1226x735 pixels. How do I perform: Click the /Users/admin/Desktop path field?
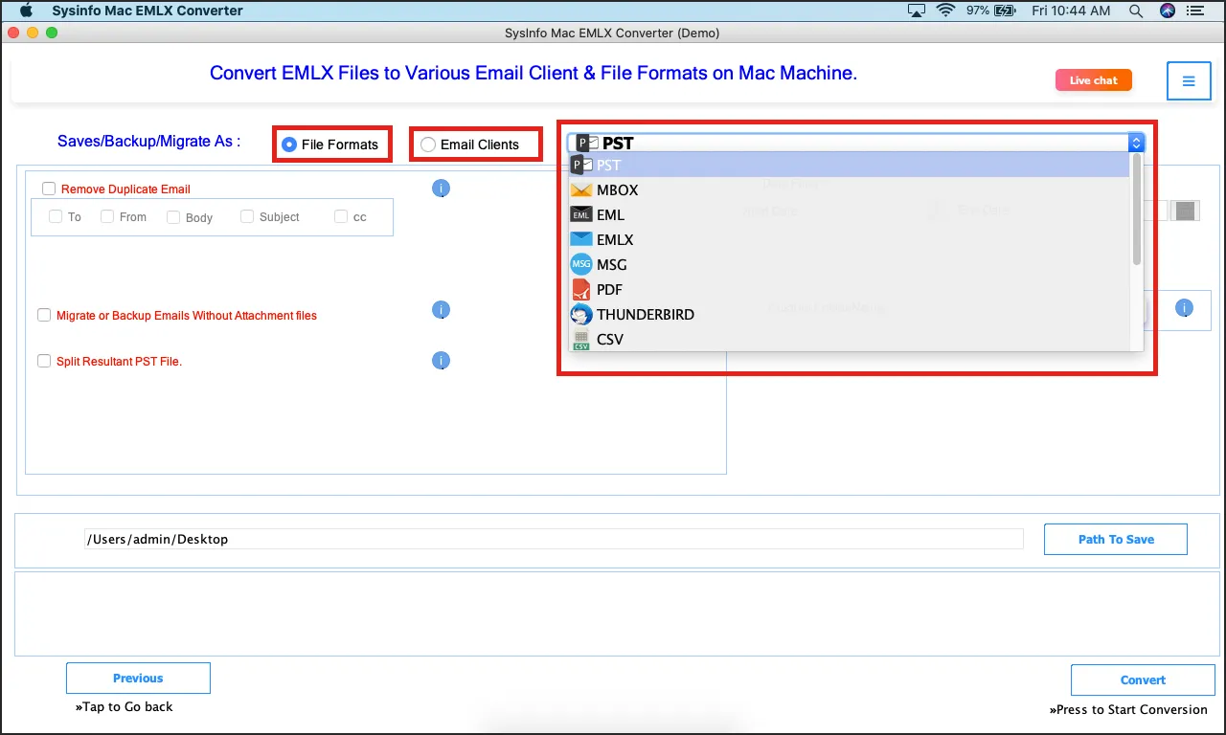point(554,539)
